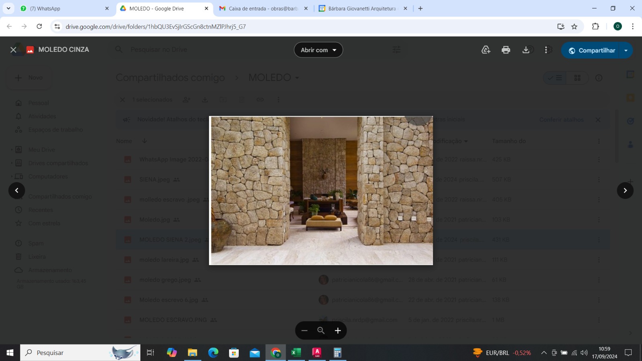Download the previewed image file

pyautogui.click(x=526, y=50)
